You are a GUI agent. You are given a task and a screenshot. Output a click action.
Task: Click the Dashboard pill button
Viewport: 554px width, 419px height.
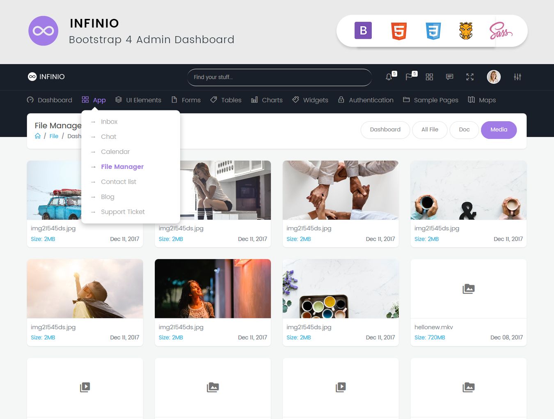385,130
